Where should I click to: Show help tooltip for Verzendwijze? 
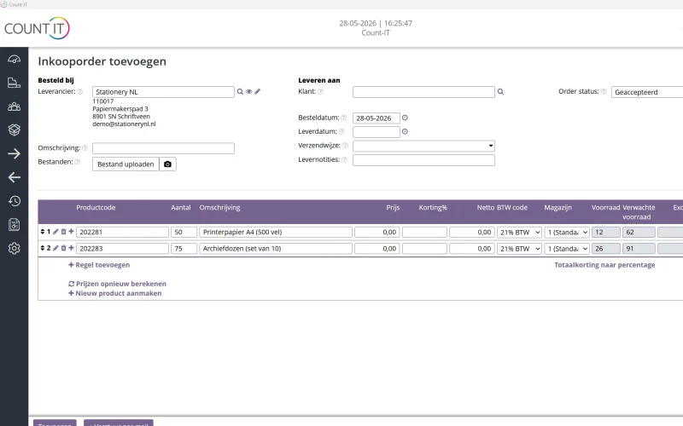[x=345, y=146]
